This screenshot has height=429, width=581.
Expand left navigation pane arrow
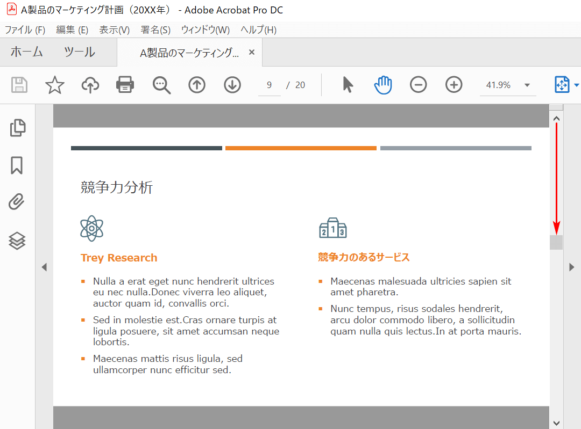click(44, 267)
